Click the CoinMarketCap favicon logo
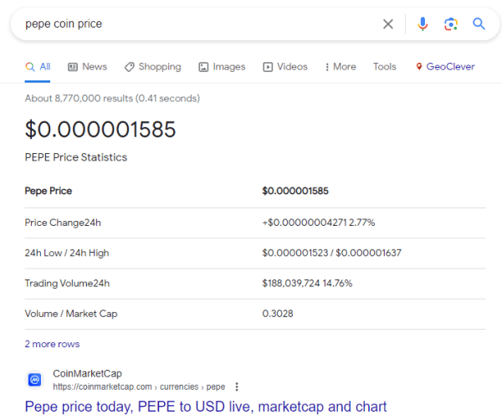Image resolution: width=502 pixels, height=420 pixels. 35,380
